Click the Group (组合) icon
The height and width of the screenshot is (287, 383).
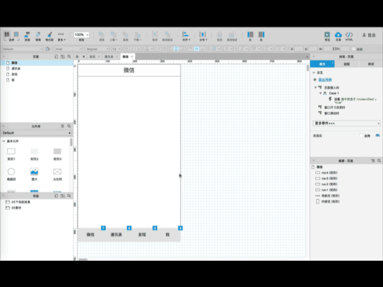(x=155, y=36)
